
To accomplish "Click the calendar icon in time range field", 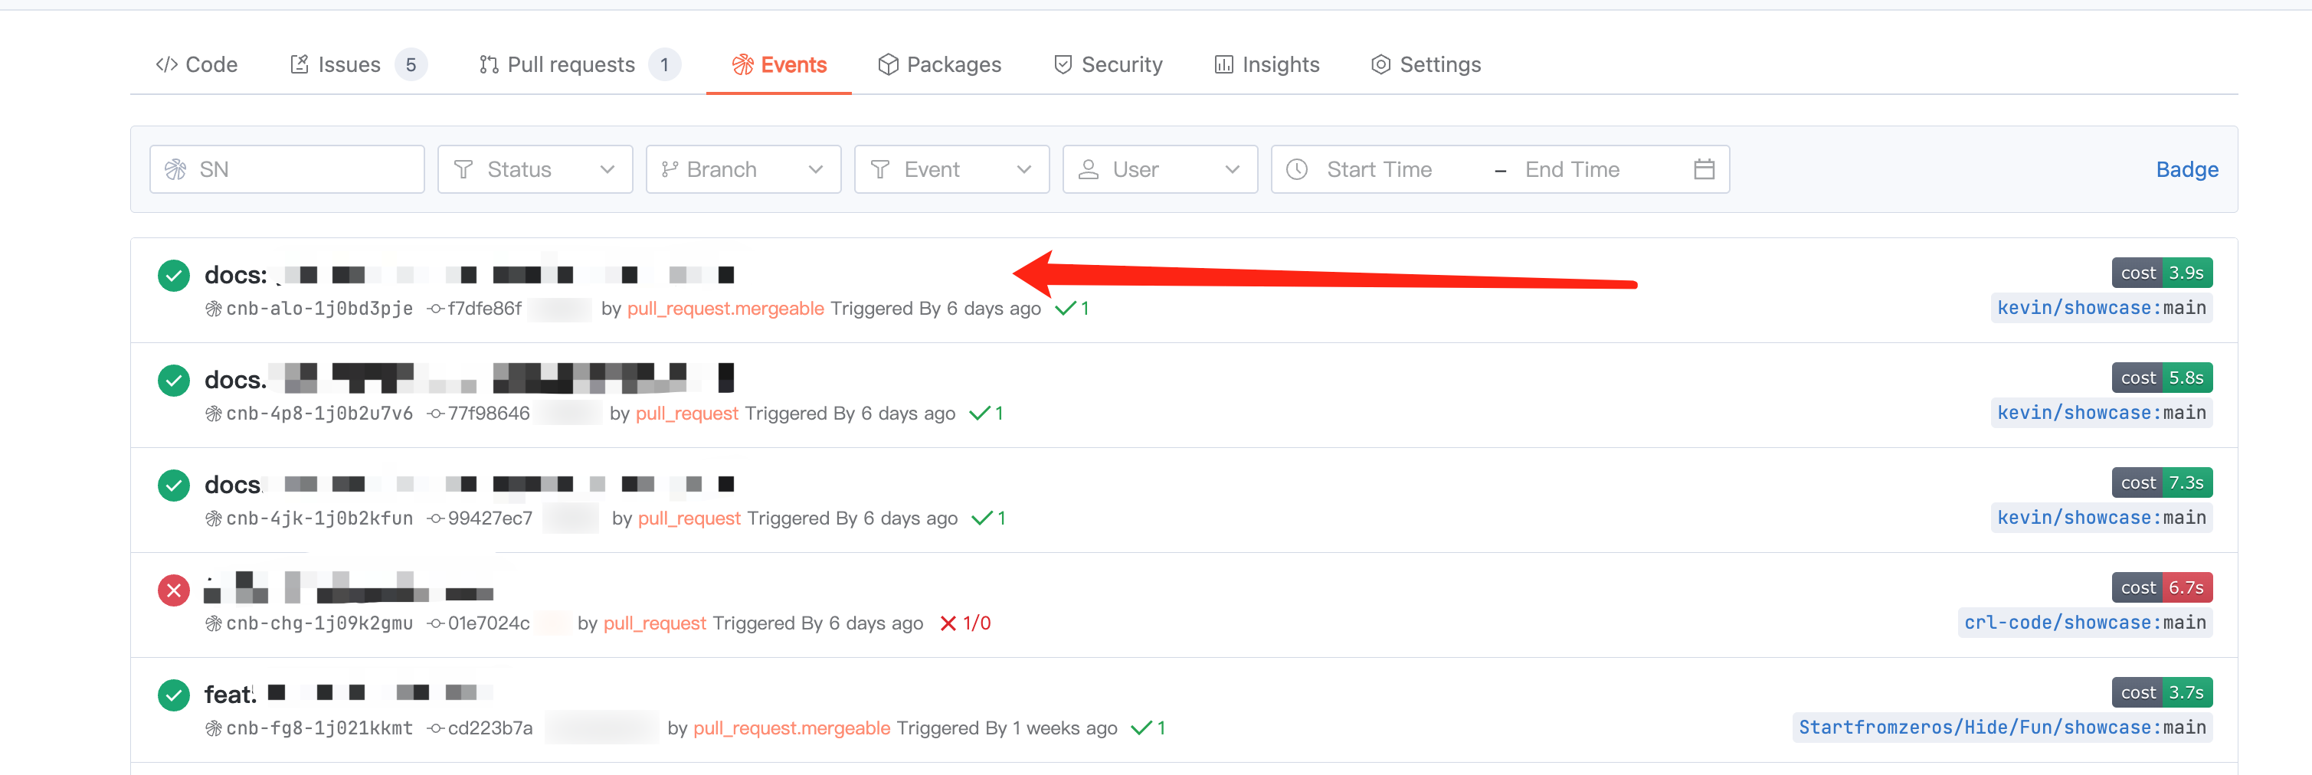I will coord(1704,169).
